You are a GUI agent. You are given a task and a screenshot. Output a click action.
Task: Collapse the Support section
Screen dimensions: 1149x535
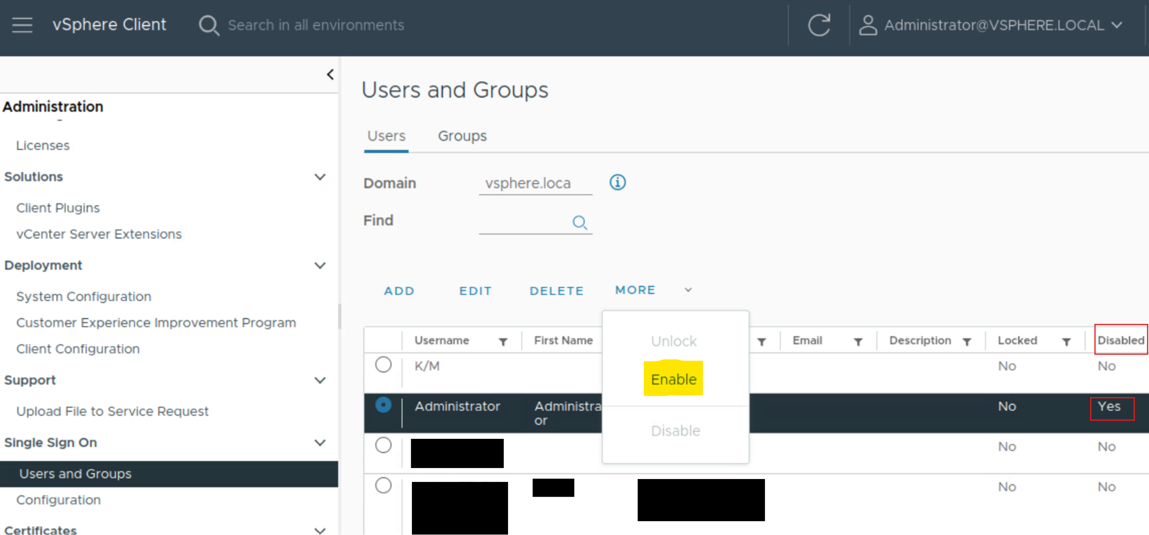320,380
